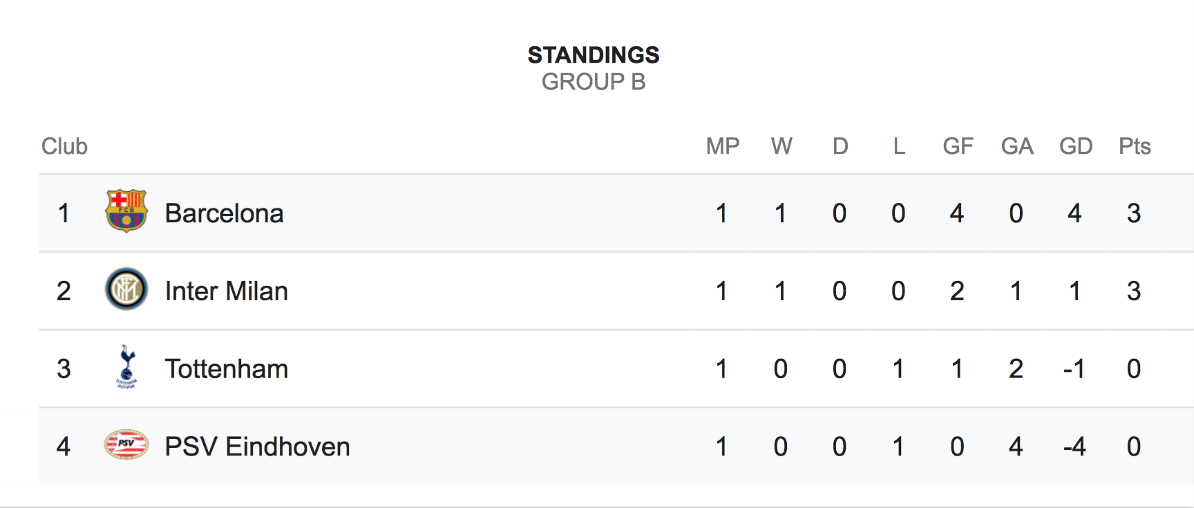Click the Barcelona club crest icon
Screen dimensions: 1194x508
(x=126, y=211)
